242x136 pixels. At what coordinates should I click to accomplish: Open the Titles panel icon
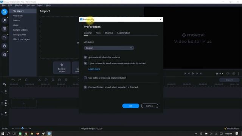click(x=4, y=37)
